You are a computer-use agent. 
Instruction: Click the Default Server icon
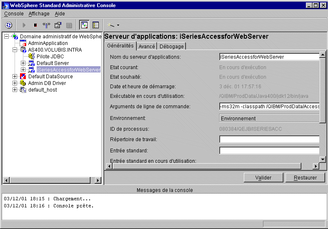(31, 63)
